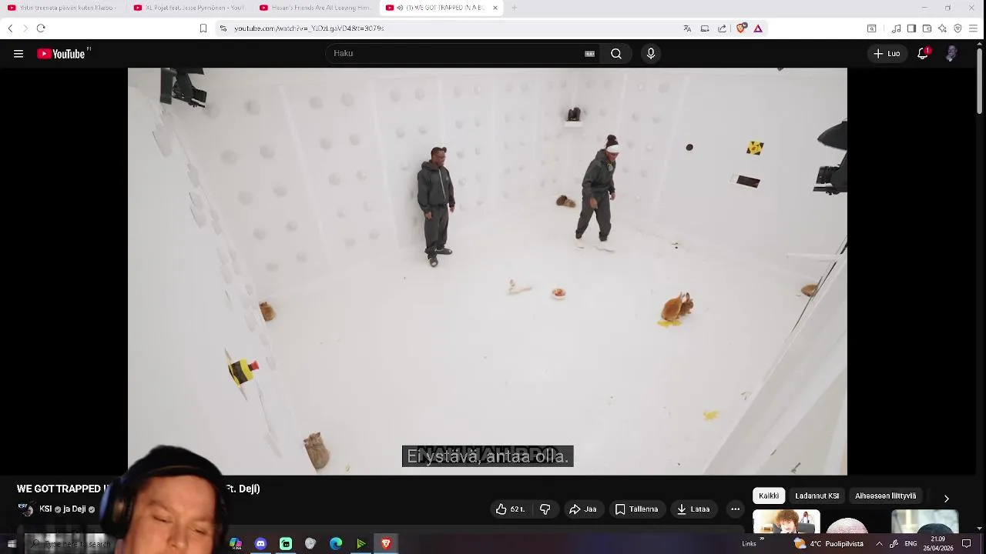Toggle the browser sidebar panel
986x554 pixels.
point(911,28)
